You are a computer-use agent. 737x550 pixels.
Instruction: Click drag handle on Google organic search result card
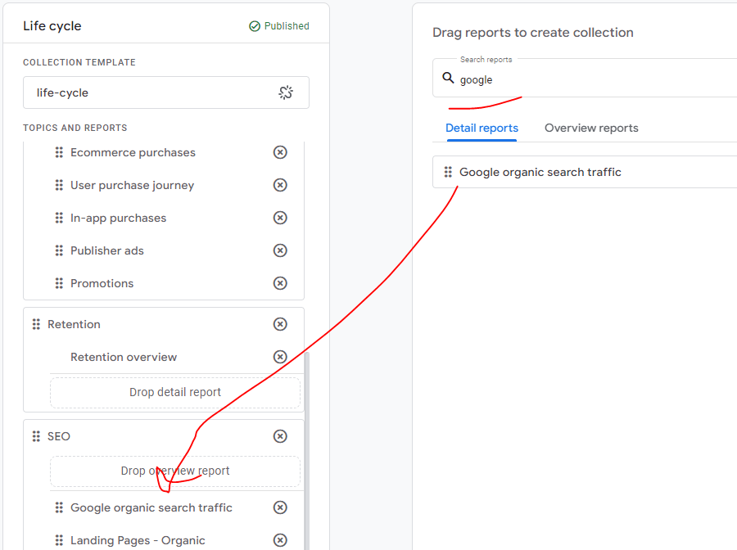pyautogui.click(x=448, y=172)
